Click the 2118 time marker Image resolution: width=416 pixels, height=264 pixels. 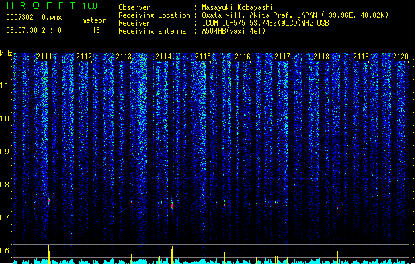click(x=321, y=57)
